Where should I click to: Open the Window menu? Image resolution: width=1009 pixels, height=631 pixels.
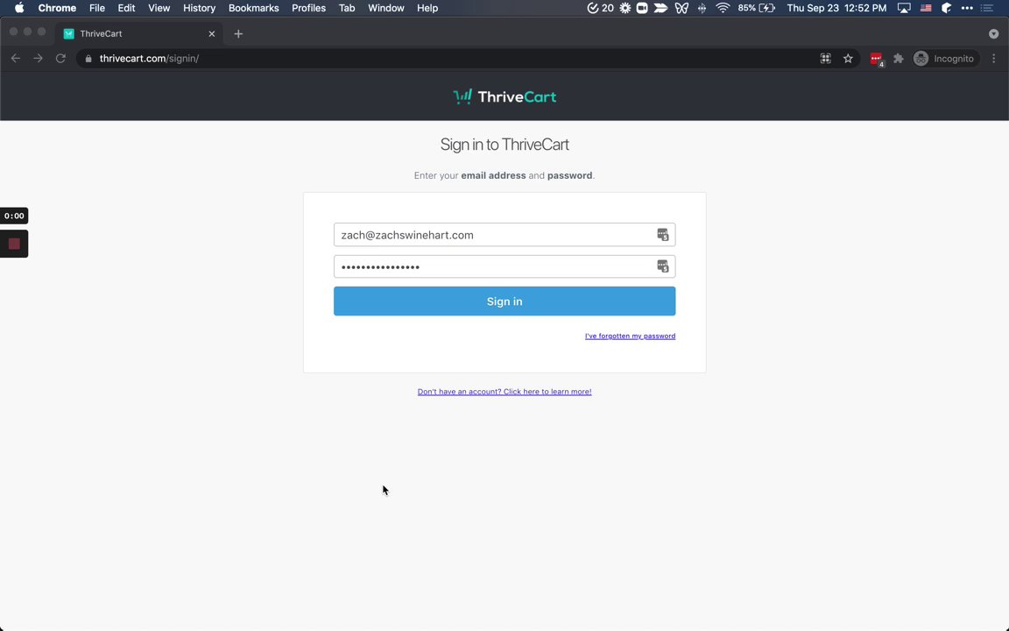(x=386, y=8)
